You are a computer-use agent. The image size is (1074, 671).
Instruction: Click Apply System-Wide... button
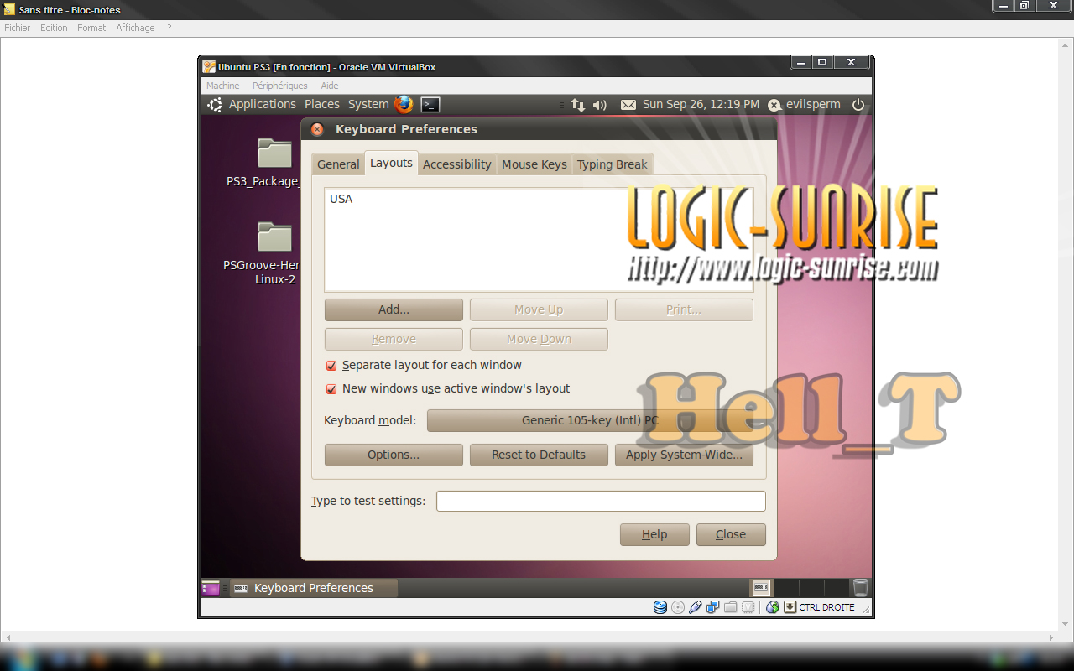[x=684, y=455]
